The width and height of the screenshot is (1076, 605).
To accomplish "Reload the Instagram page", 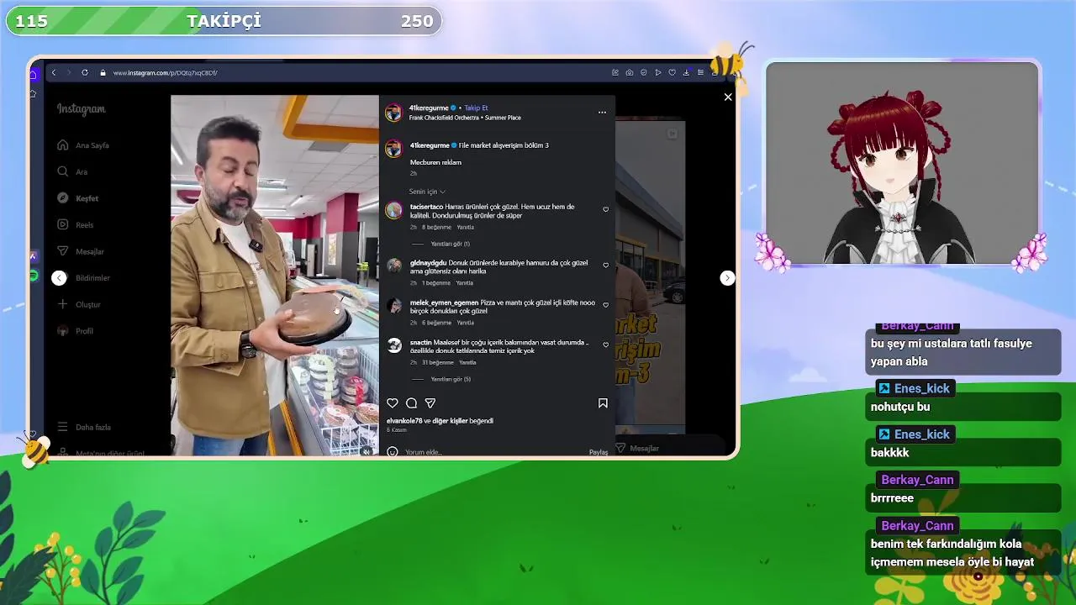I will [85, 73].
